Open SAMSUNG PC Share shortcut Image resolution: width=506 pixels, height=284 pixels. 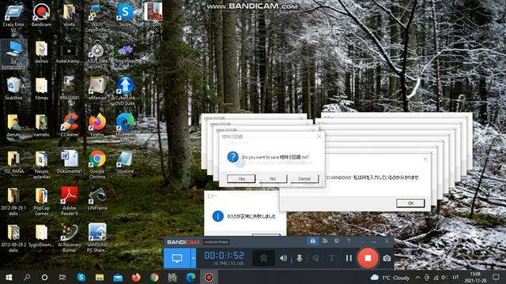coord(97,238)
